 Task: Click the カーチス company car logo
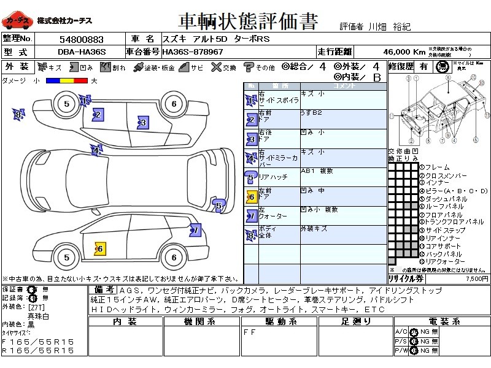click(x=17, y=20)
